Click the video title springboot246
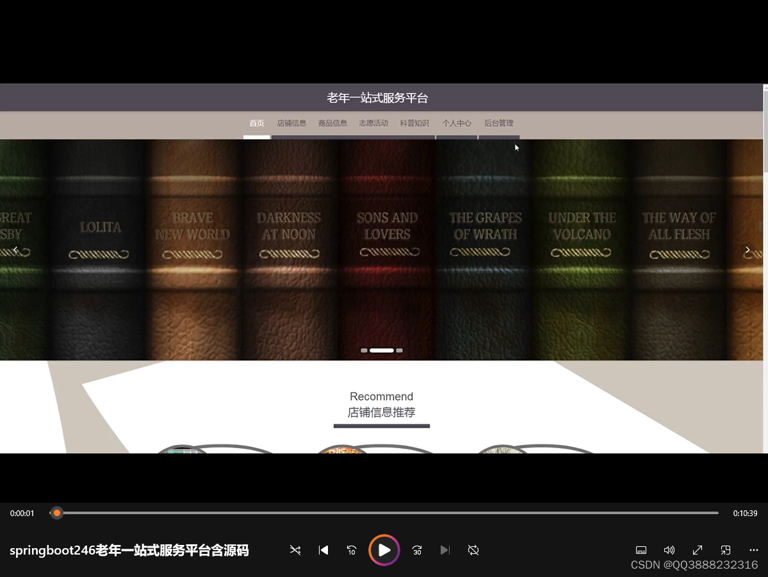This screenshot has height=577, width=768. (129, 550)
